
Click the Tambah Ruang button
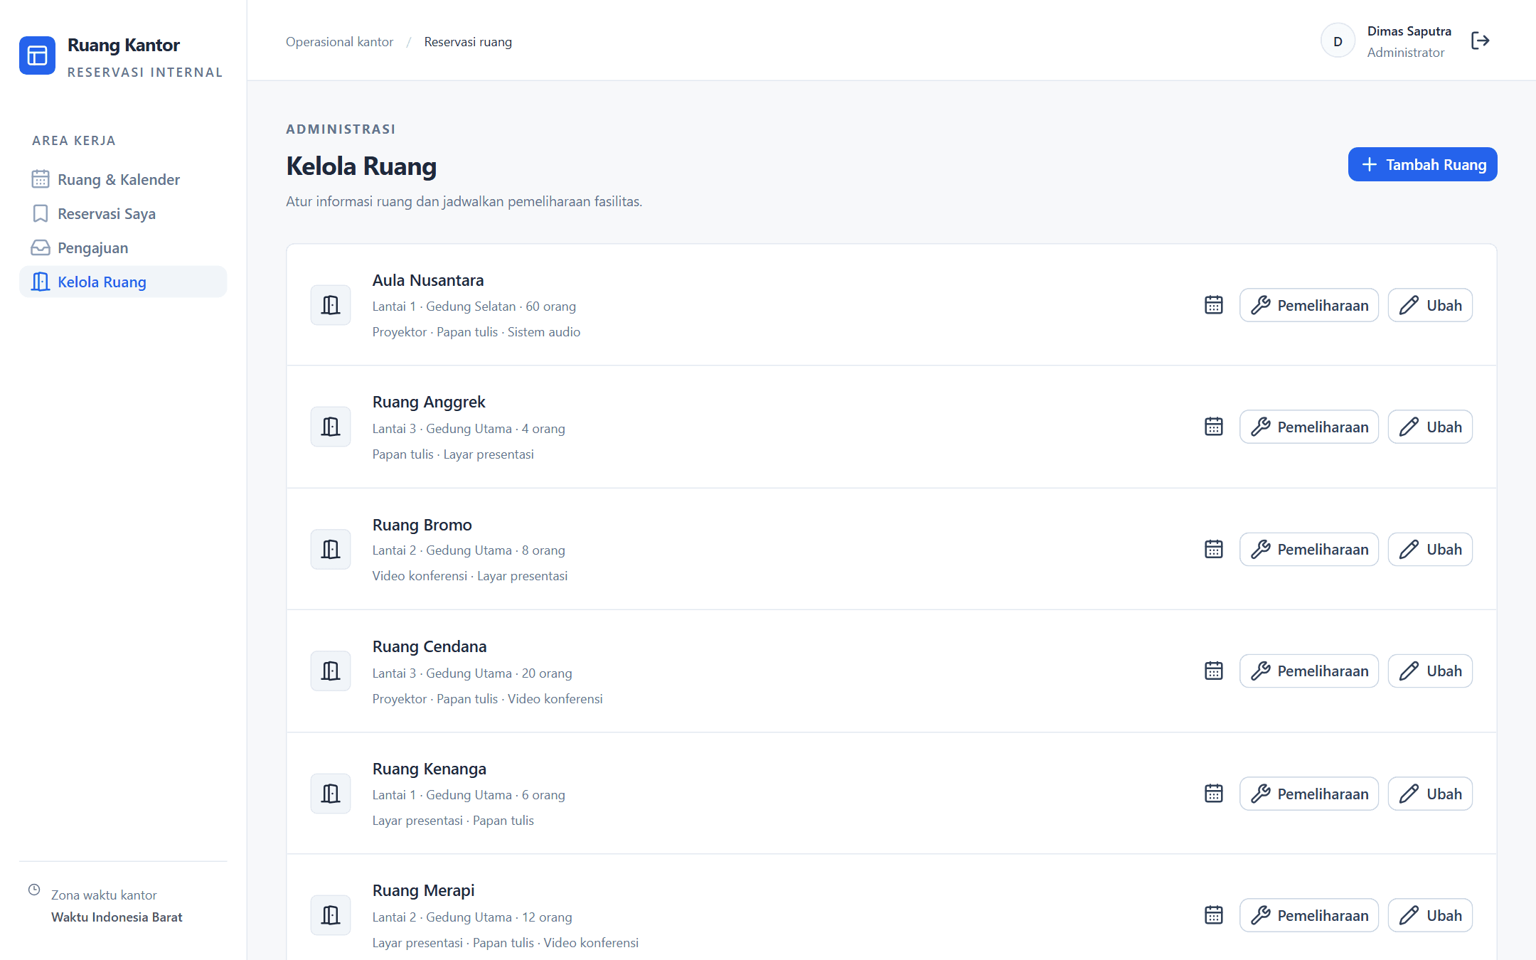click(x=1422, y=164)
